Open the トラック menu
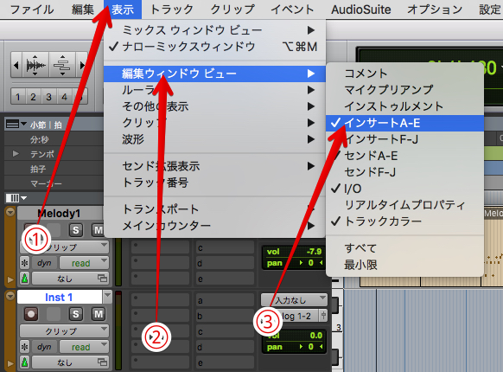The height and width of the screenshot is (372, 503). (x=172, y=10)
